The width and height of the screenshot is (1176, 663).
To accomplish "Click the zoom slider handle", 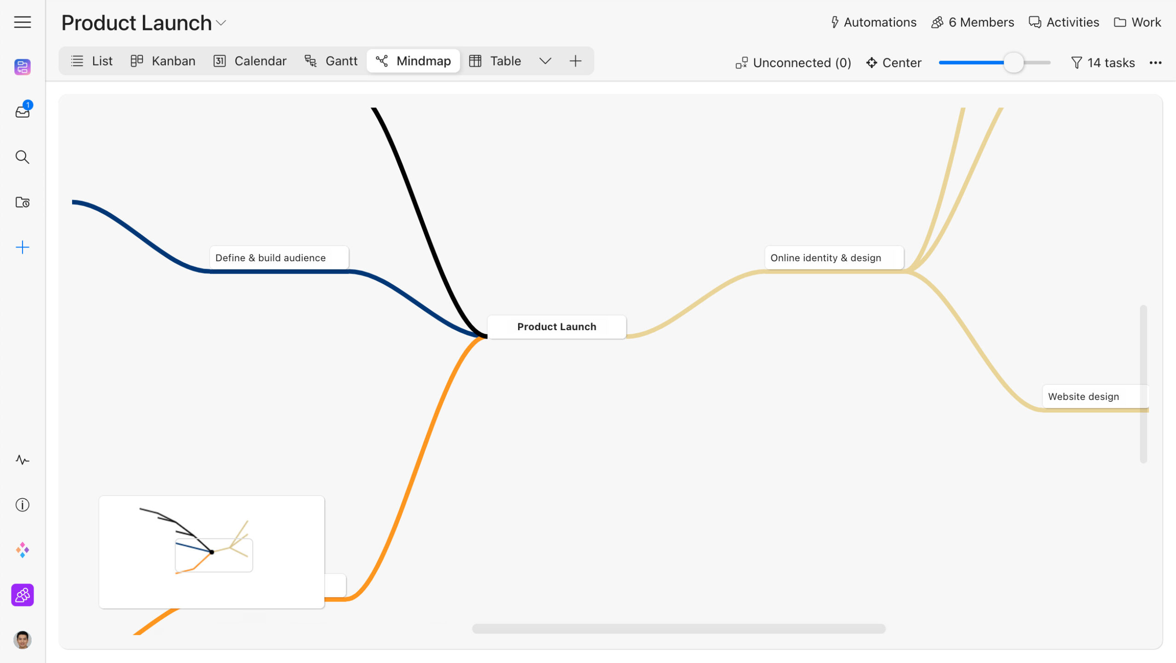I will (x=1013, y=63).
